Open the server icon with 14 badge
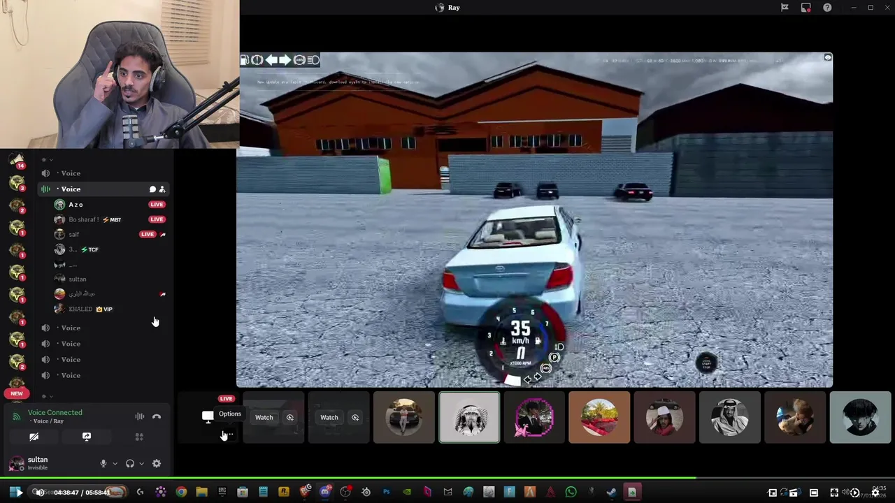This screenshot has width=895, height=503. pos(17,161)
